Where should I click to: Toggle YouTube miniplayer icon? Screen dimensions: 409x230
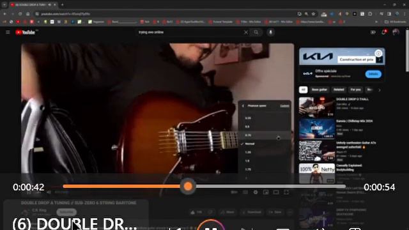(x=266, y=192)
